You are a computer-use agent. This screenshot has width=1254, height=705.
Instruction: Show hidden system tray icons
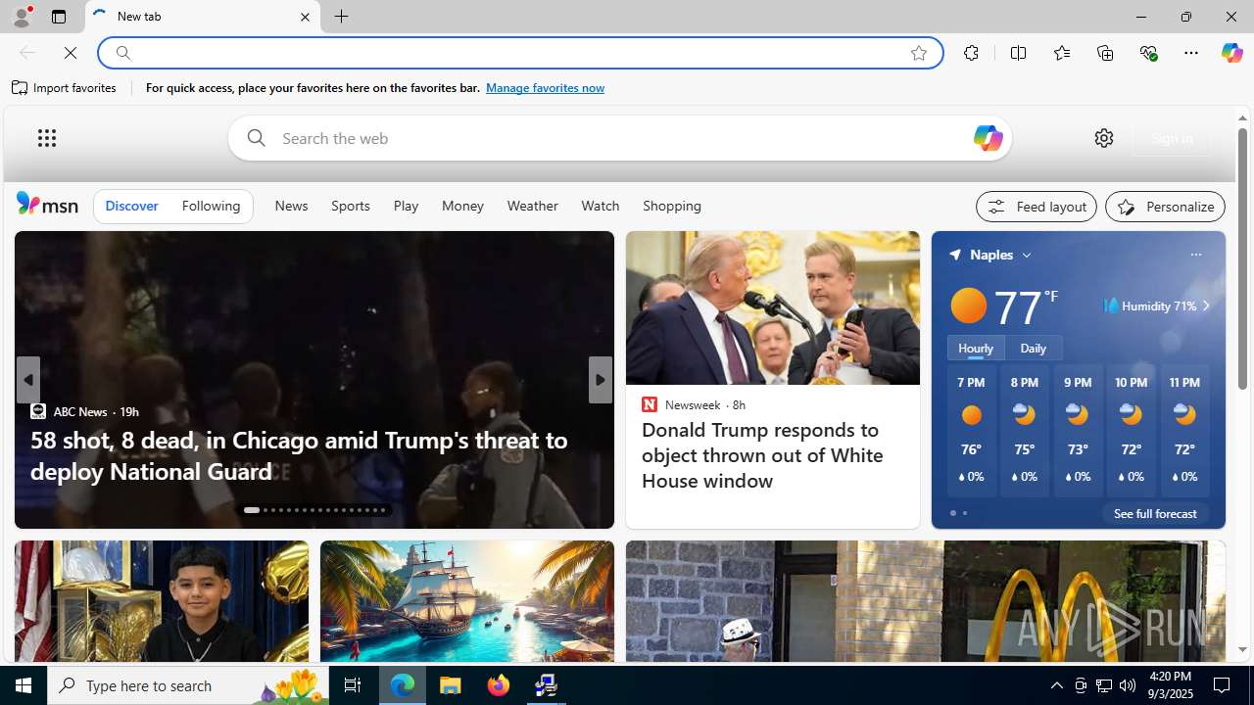coord(1056,685)
